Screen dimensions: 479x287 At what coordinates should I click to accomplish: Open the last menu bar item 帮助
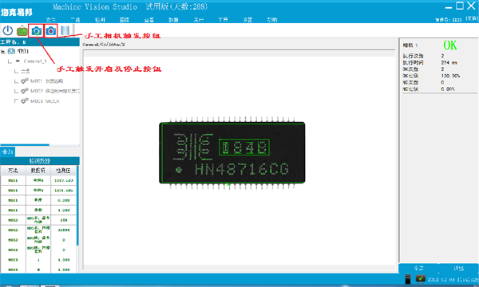click(x=272, y=20)
